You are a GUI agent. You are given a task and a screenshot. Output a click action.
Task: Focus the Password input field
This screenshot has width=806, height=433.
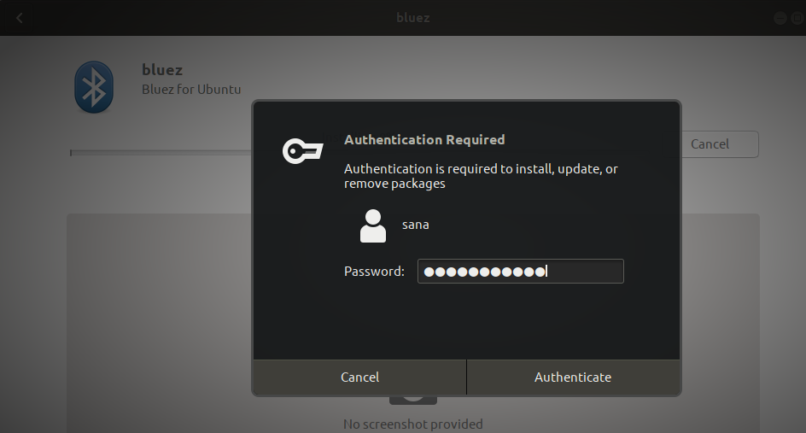(x=520, y=272)
